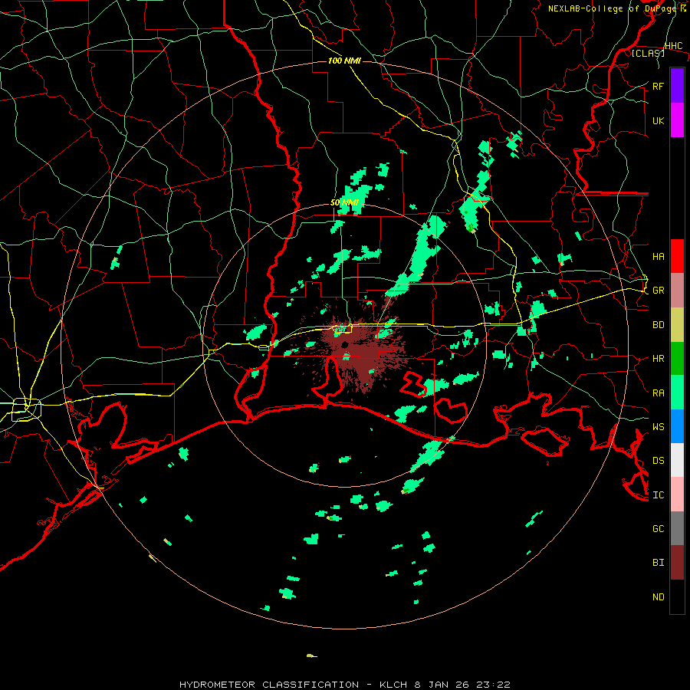Click the 'BI' legend label

click(659, 563)
